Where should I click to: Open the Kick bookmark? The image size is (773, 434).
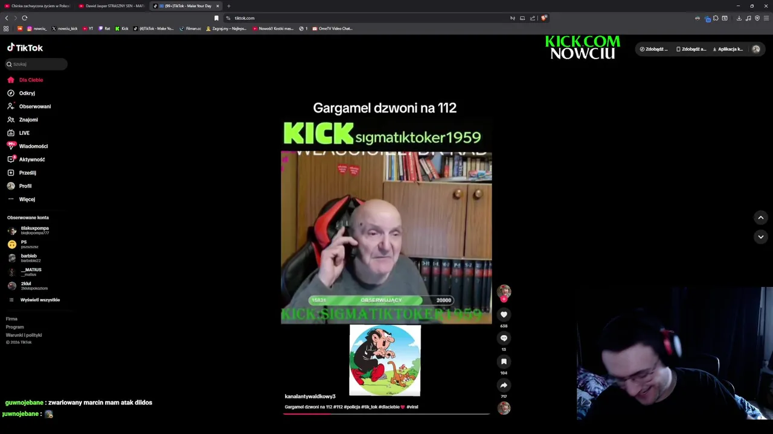[x=122, y=28]
